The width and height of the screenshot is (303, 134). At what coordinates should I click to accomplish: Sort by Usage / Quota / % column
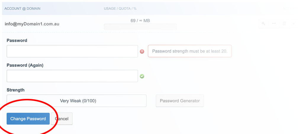coord(120,9)
